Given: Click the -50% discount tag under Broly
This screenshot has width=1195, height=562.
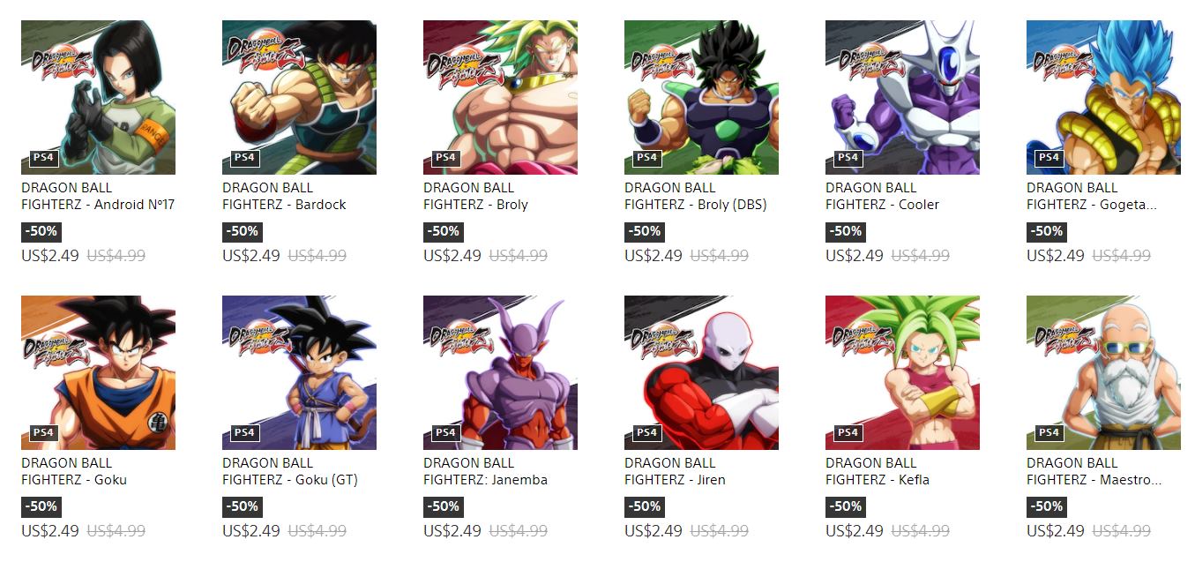Looking at the screenshot, I should [x=444, y=231].
